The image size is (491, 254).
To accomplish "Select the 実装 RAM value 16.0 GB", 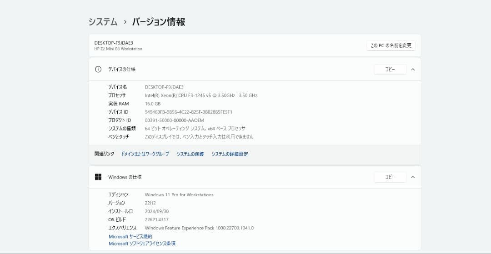I will [x=152, y=104].
